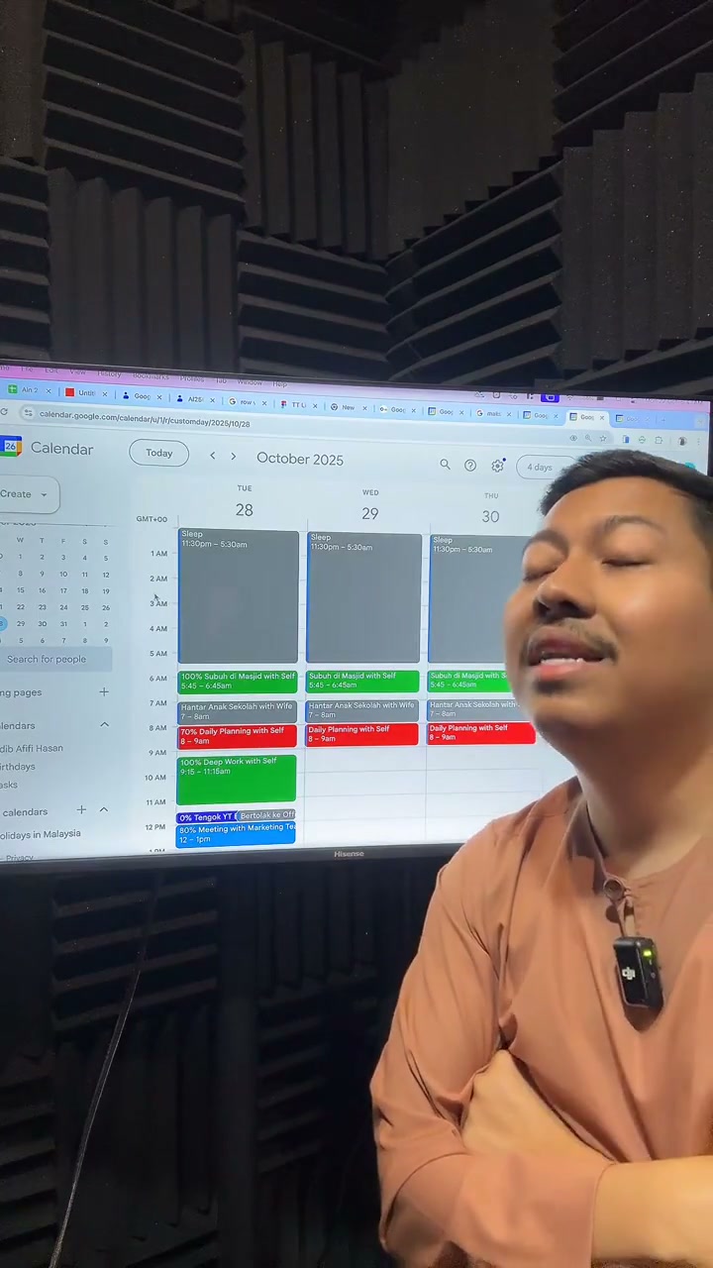
Task: Click the Today button
Action: (x=158, y=453)
